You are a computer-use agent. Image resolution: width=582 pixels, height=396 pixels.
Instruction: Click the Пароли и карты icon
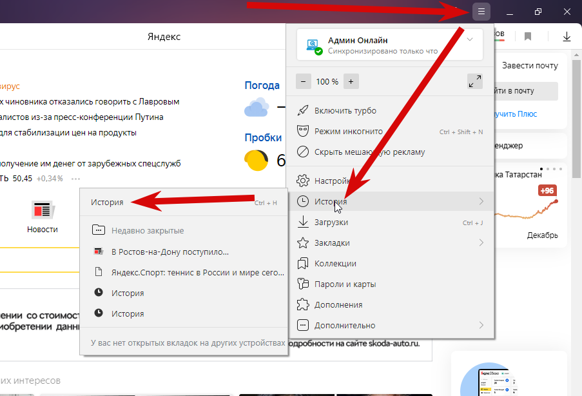tap(303, 284)
